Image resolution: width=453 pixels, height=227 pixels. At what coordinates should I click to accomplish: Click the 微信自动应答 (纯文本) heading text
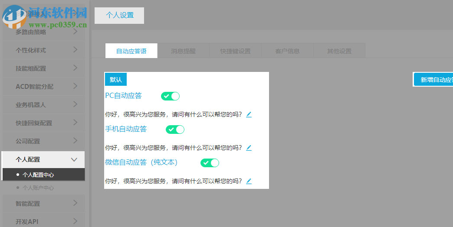click(141, 162)
